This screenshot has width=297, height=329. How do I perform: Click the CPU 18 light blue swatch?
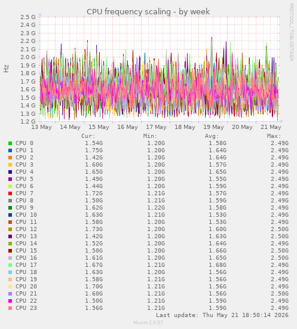(x=10, y=272)
